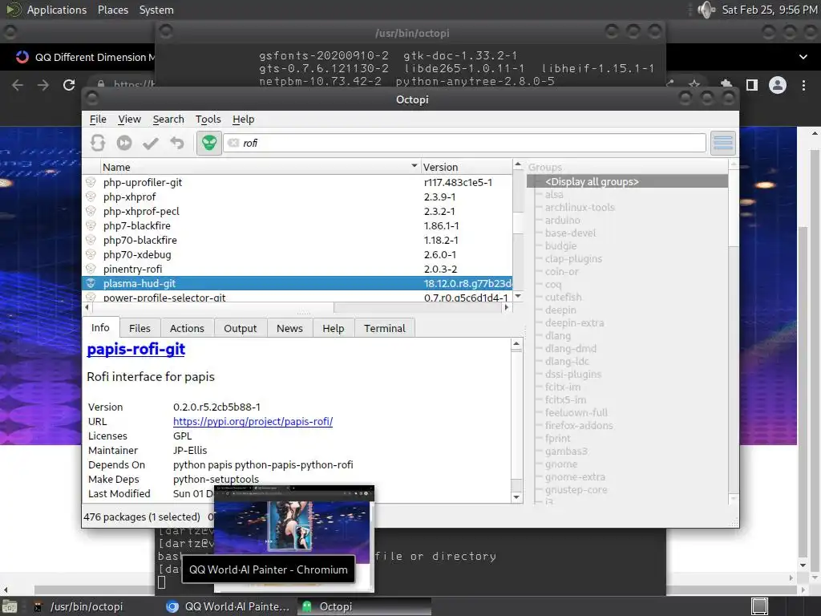
Task: Open the papis-rofi-git heading link
Action: point(136,350)
